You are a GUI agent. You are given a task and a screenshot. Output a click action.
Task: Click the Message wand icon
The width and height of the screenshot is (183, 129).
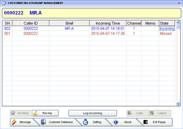tap(14, 122)
